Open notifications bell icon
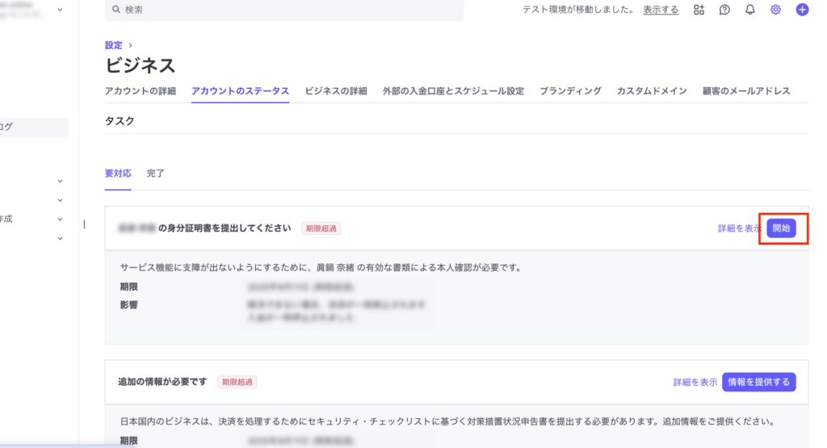This screenshot has width=827, height=448. [x=750, y=10]
